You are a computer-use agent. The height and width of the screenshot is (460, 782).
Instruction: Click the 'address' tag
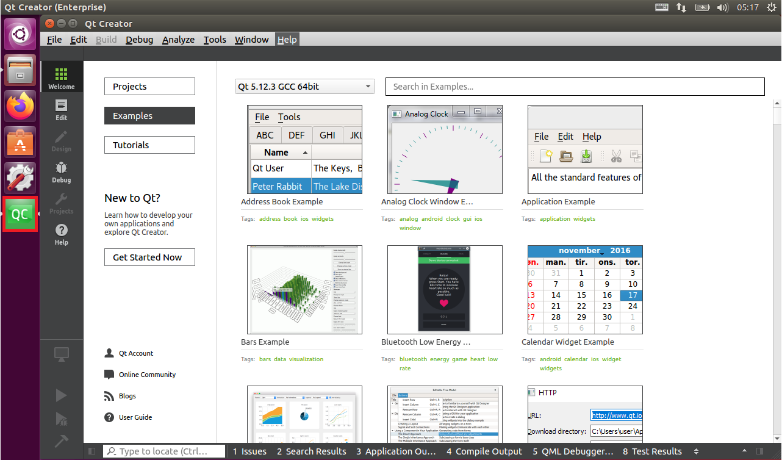coord(270,219)
